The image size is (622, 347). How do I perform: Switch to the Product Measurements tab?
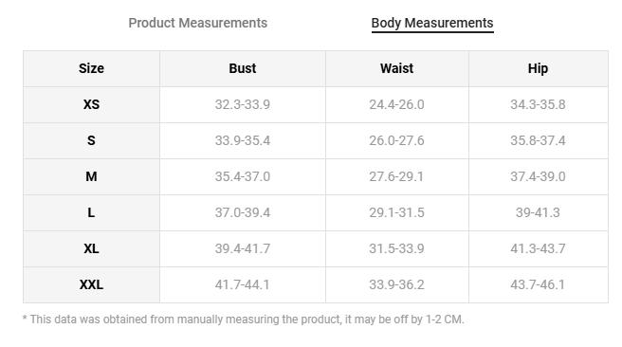197,23
